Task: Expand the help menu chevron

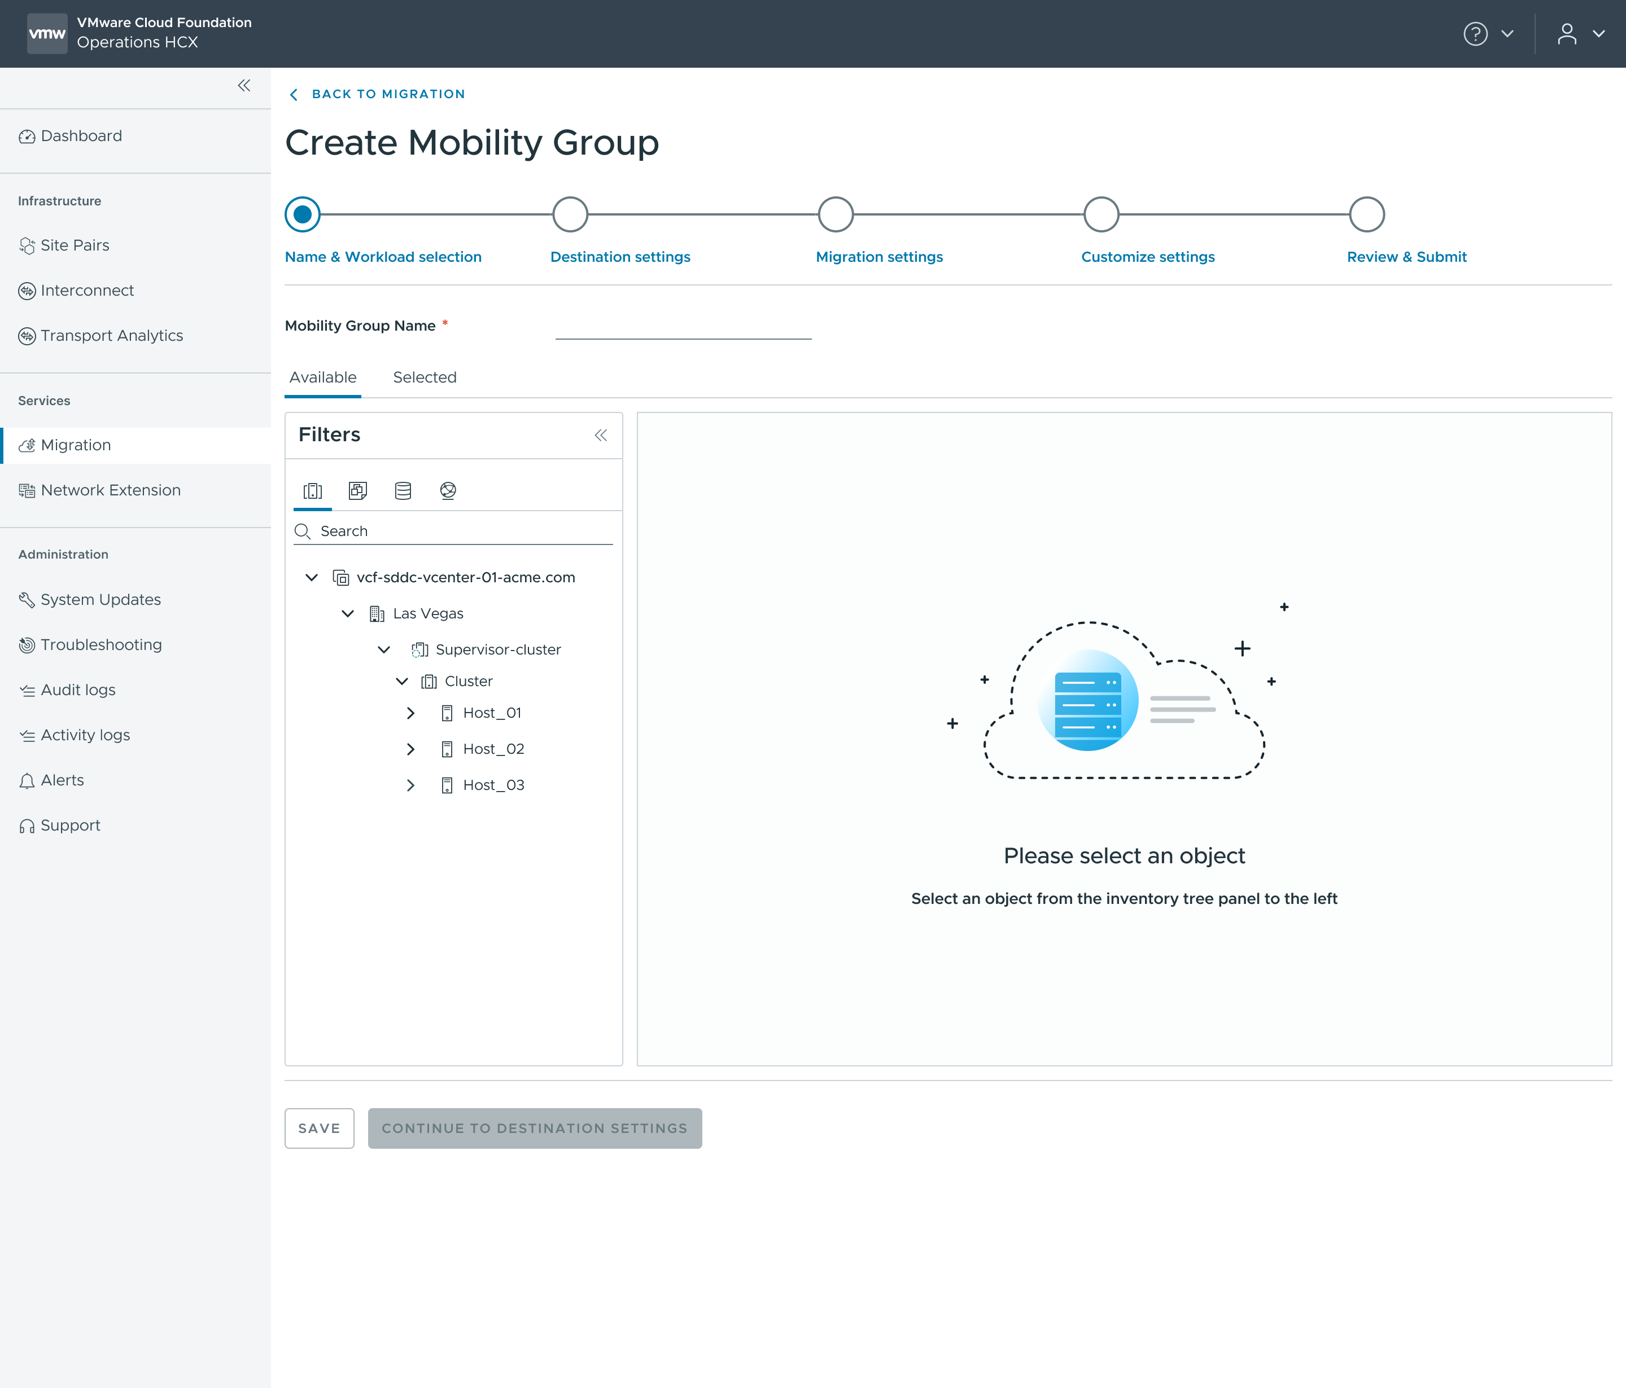Action: [1507, 34]
